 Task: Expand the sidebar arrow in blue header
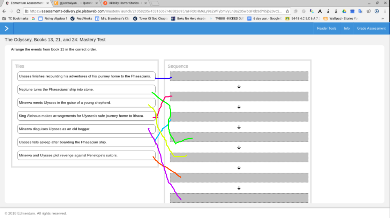(x=7, y=28)
